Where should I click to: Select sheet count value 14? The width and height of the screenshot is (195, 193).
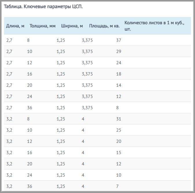pyautogui.click(x=119, y=85)
